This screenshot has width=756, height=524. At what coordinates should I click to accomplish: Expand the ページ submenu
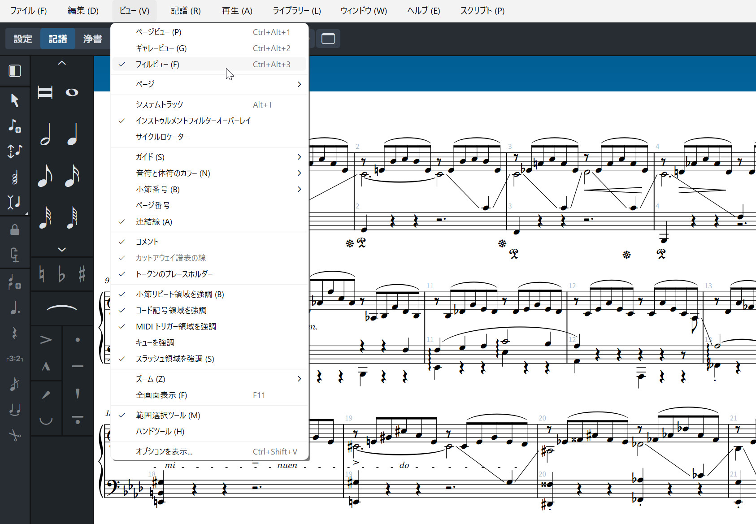(209, 84)
